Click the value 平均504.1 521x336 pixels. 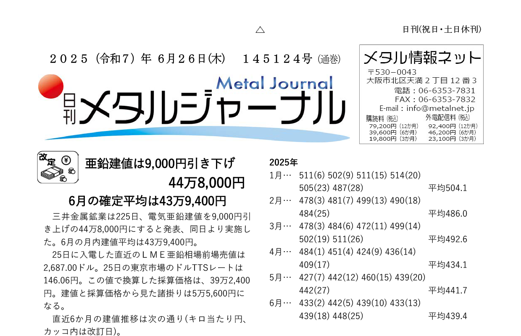[448, 188]
